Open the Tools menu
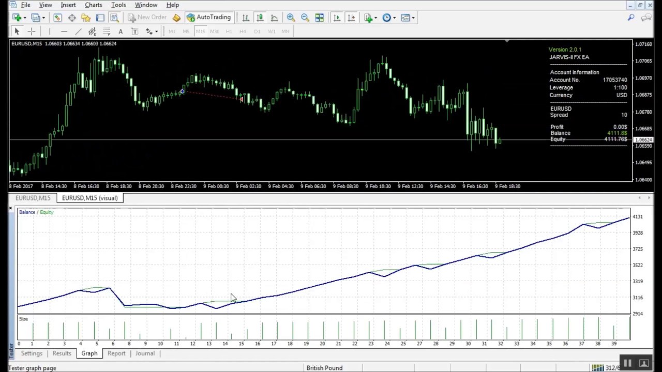Screen dimensions: 662x372 118,5
